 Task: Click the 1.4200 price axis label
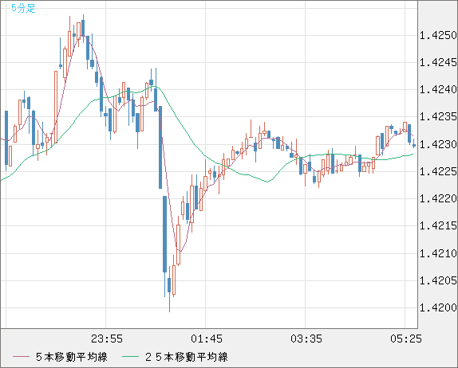coord(438,307)
